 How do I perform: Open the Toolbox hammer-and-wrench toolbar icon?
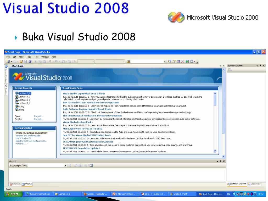[183, 61]
